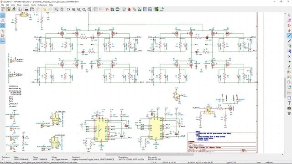Click 'SWITCH TOGGLE SPDT 5A 120V' description text
Image resolution: width=292 pixels, height=164 pixels.
click(131, 159)
